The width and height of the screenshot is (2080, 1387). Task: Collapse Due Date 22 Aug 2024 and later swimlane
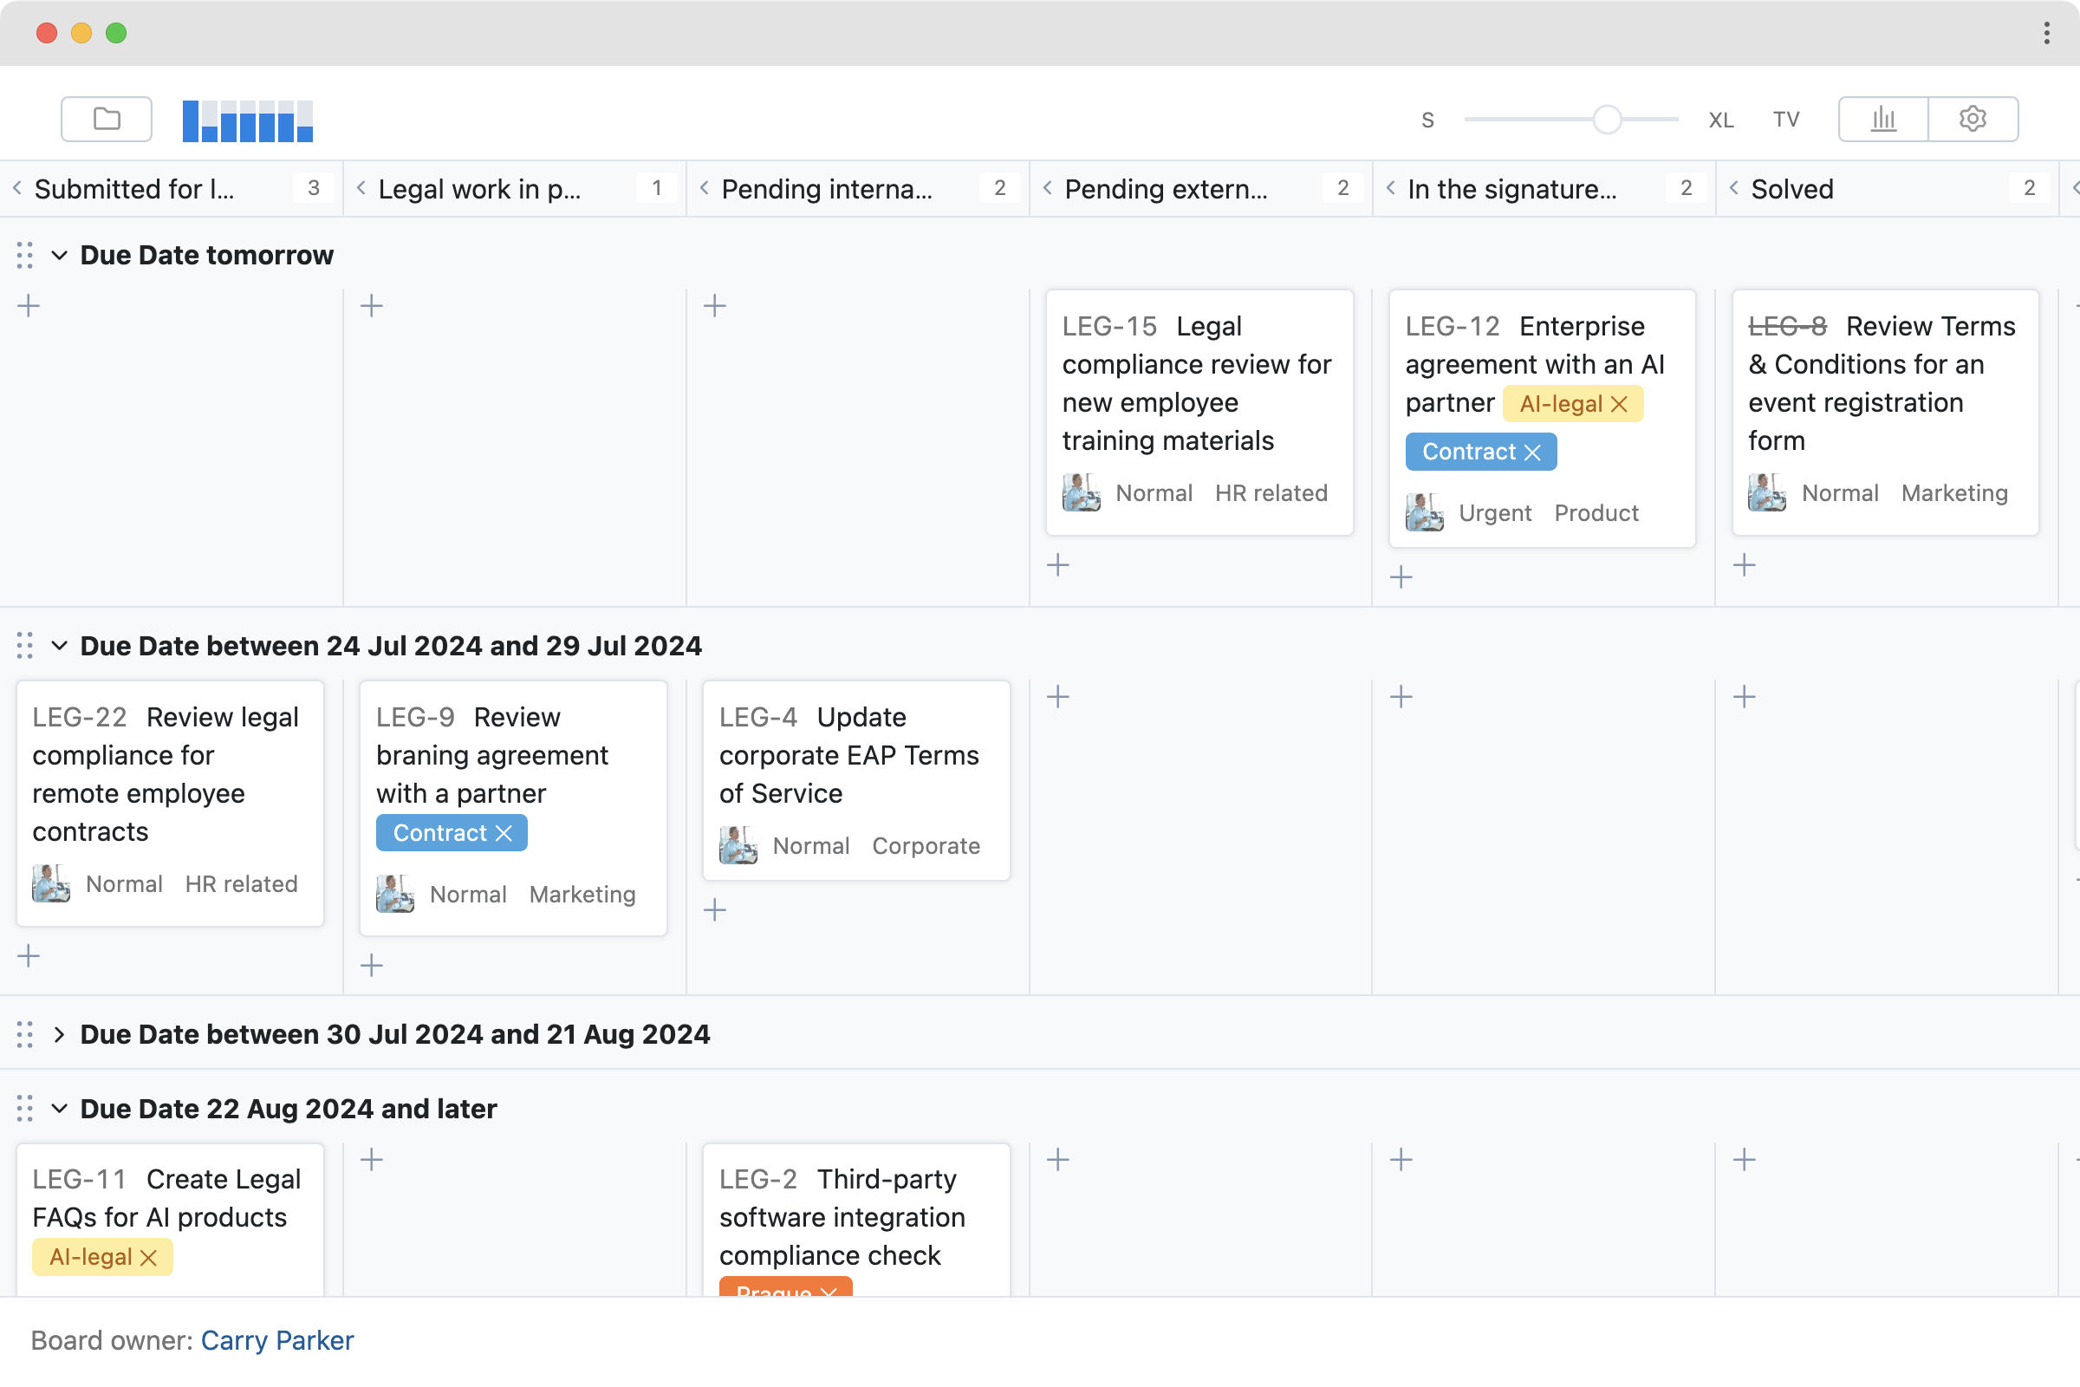pyautogui.click(x=59, y=1109)
